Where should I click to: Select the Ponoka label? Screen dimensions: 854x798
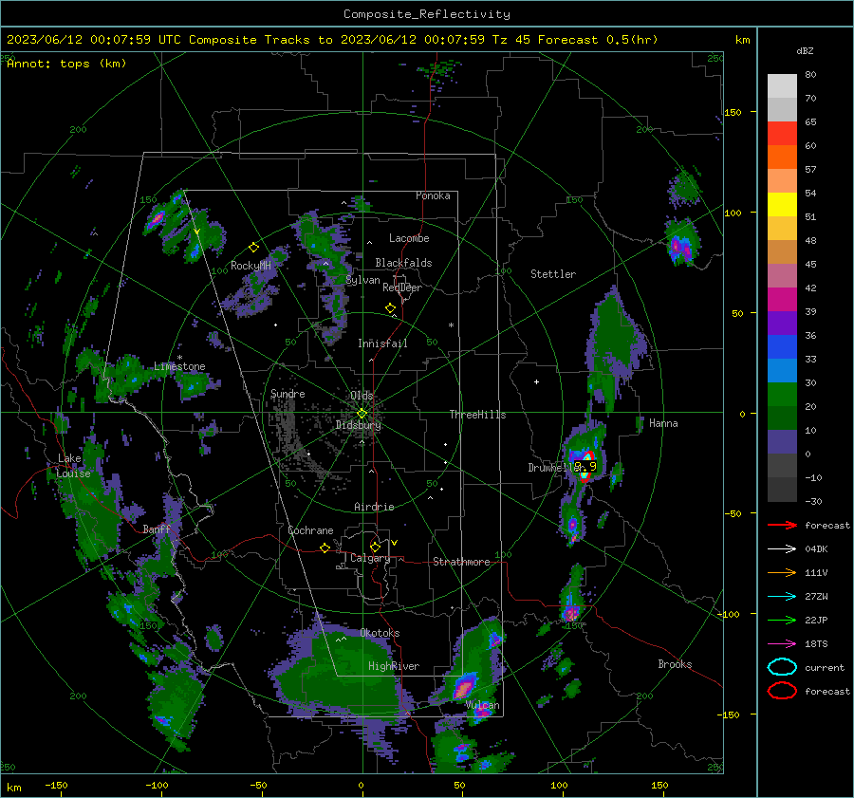tap(433, 195)
